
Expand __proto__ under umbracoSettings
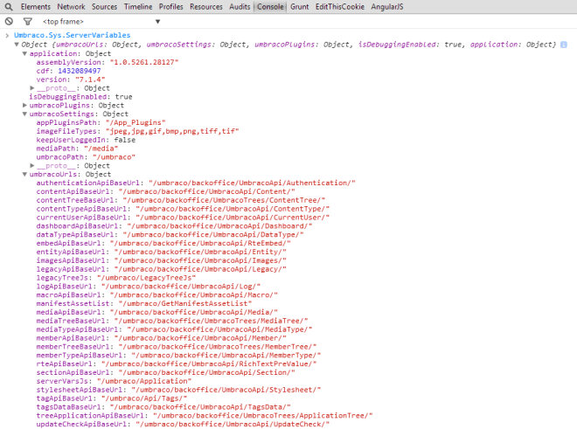[x=32, y=165]
